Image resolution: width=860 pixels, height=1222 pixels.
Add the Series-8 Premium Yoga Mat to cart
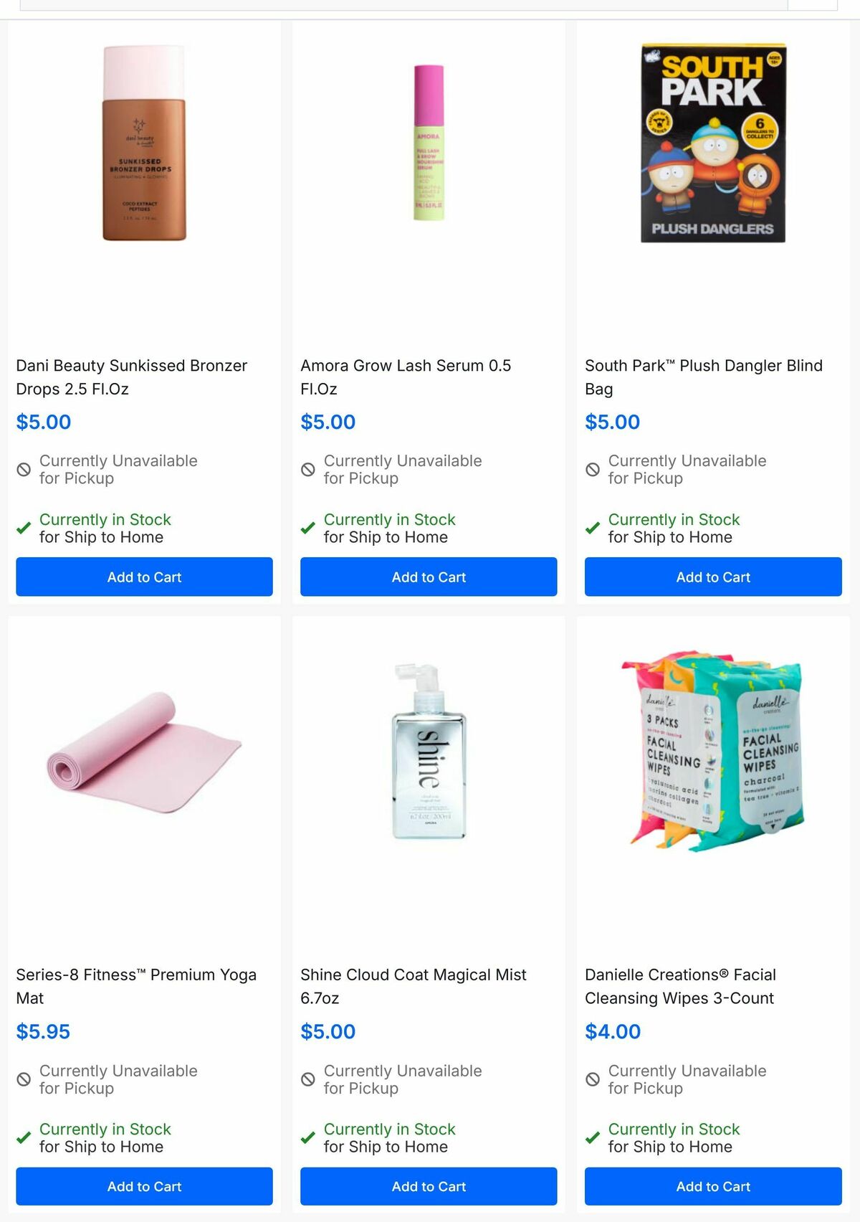coord(144,1186)
